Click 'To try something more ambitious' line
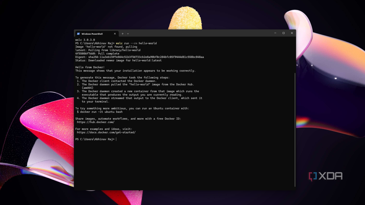Screen dimensions: 365x205 click(132, 109)
